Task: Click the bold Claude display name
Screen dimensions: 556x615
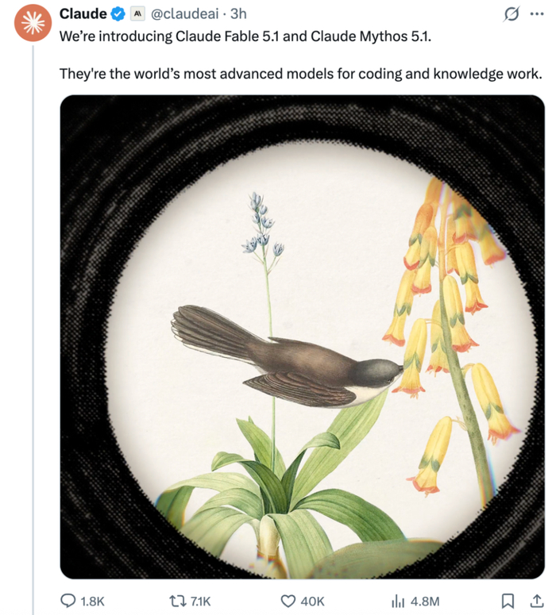Action: 83,14
